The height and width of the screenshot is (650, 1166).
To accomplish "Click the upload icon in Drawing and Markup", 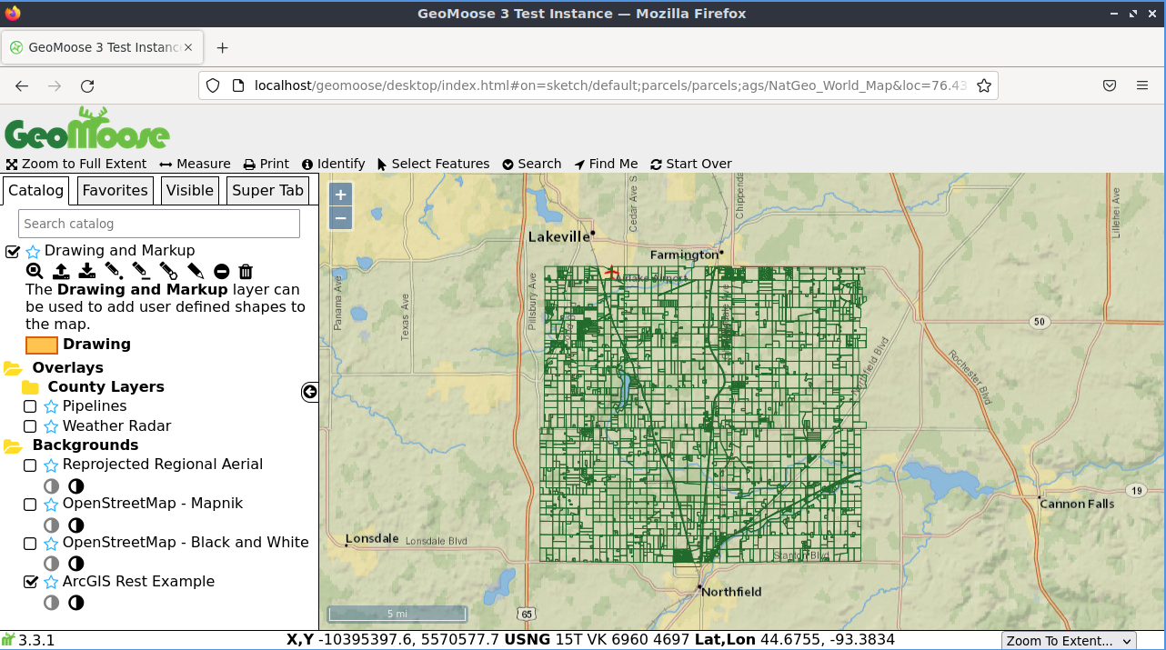I will coord(61,271).
